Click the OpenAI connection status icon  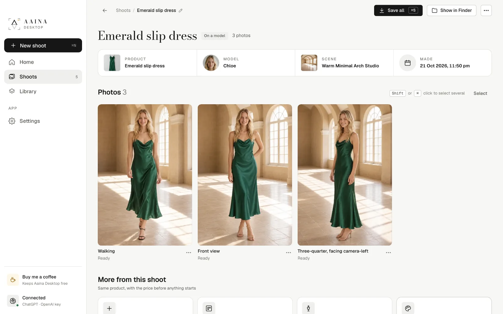pos(13,301)
